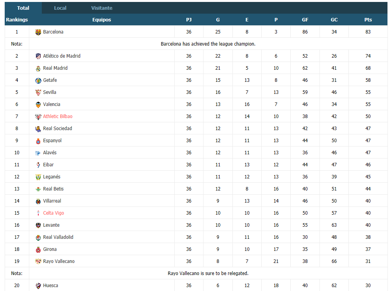Open the Alavés team link
The height and width of the screenshot is (291, 391).
[50, 152]
